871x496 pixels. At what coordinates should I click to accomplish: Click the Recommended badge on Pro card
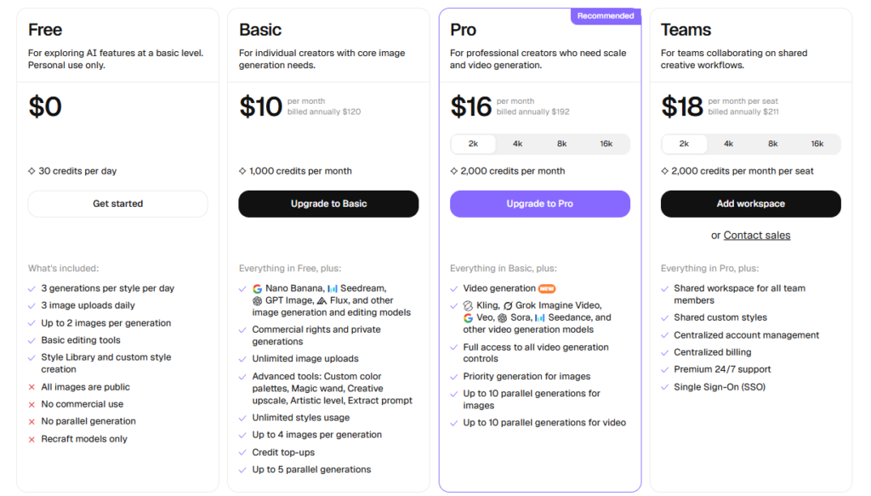point(606,16)
